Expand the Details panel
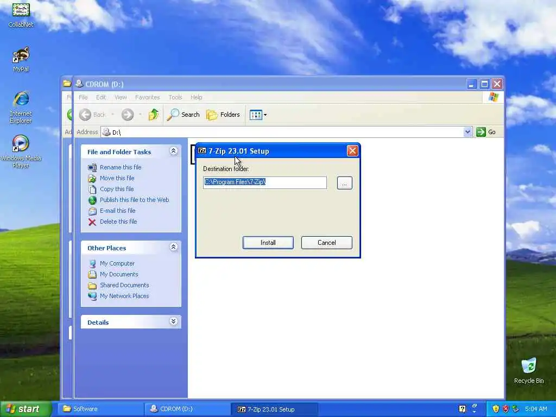The image size is (556, 417). (x=173, y=321)
